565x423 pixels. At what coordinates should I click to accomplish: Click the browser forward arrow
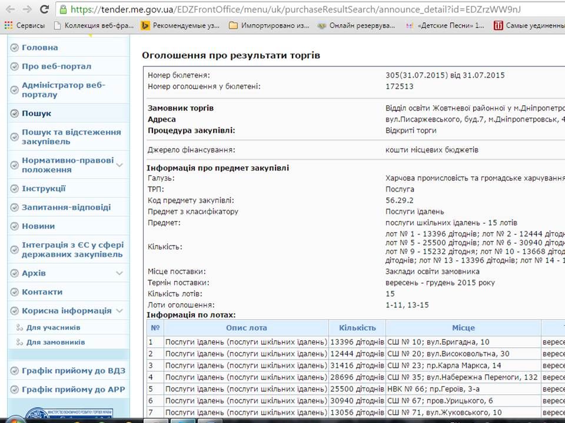(27, 9)
